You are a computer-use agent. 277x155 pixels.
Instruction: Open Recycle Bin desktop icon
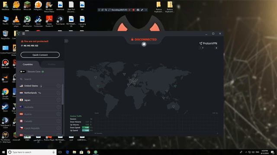click(x=5, y=34)
